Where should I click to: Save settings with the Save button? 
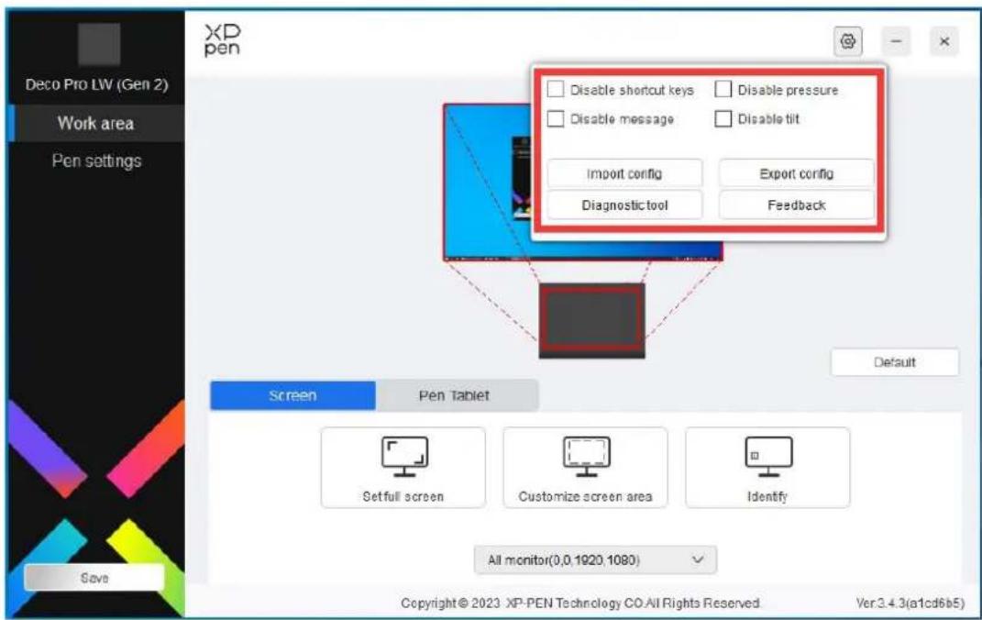[94, 578]
